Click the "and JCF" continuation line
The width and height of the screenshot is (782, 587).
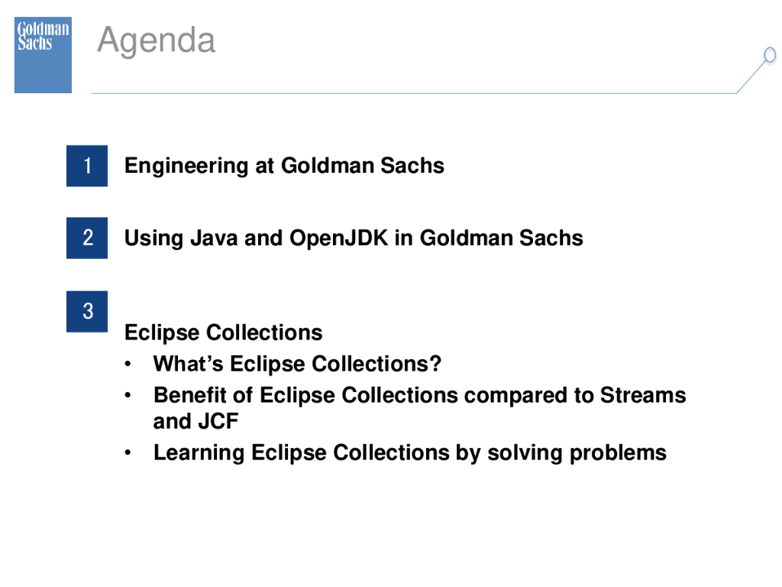[196, 421]
